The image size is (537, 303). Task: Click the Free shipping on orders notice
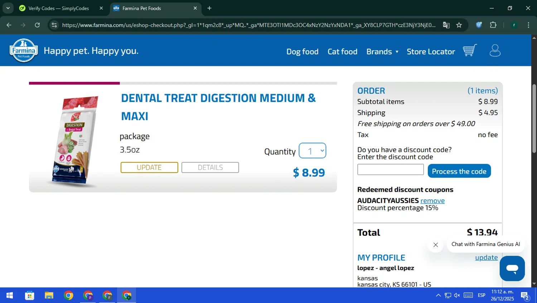click(x=416, y=124)
